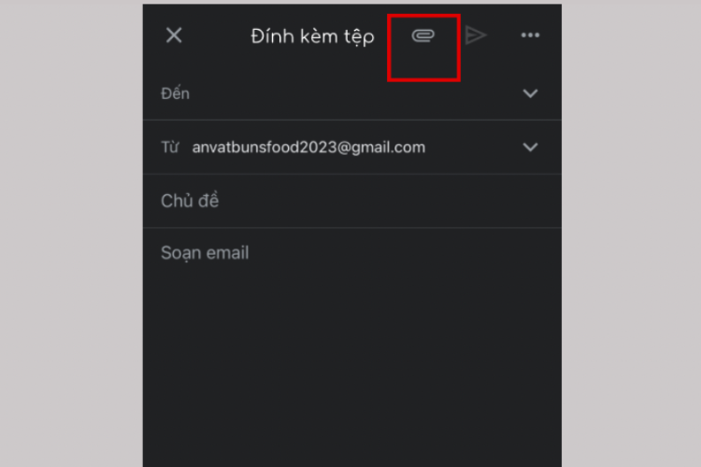The width and height of the screenshot is (701, 467).
Task: Open the three-dot more options menu
Action: click(530, 35)
